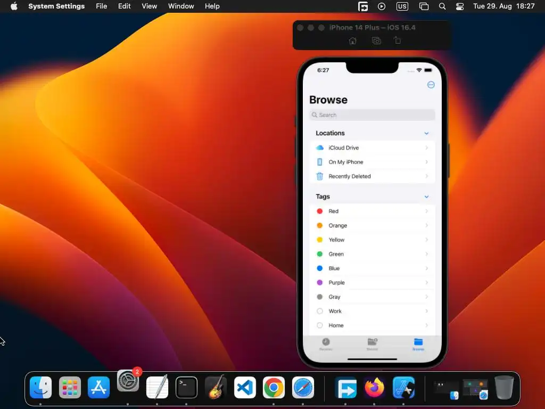Click chevron on Purple tag row

pos(426,282)
